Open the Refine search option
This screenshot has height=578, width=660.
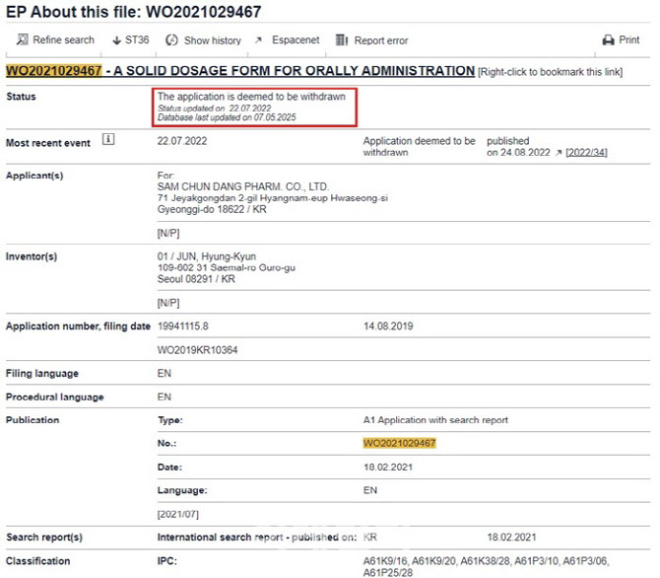tap(64, 40)
